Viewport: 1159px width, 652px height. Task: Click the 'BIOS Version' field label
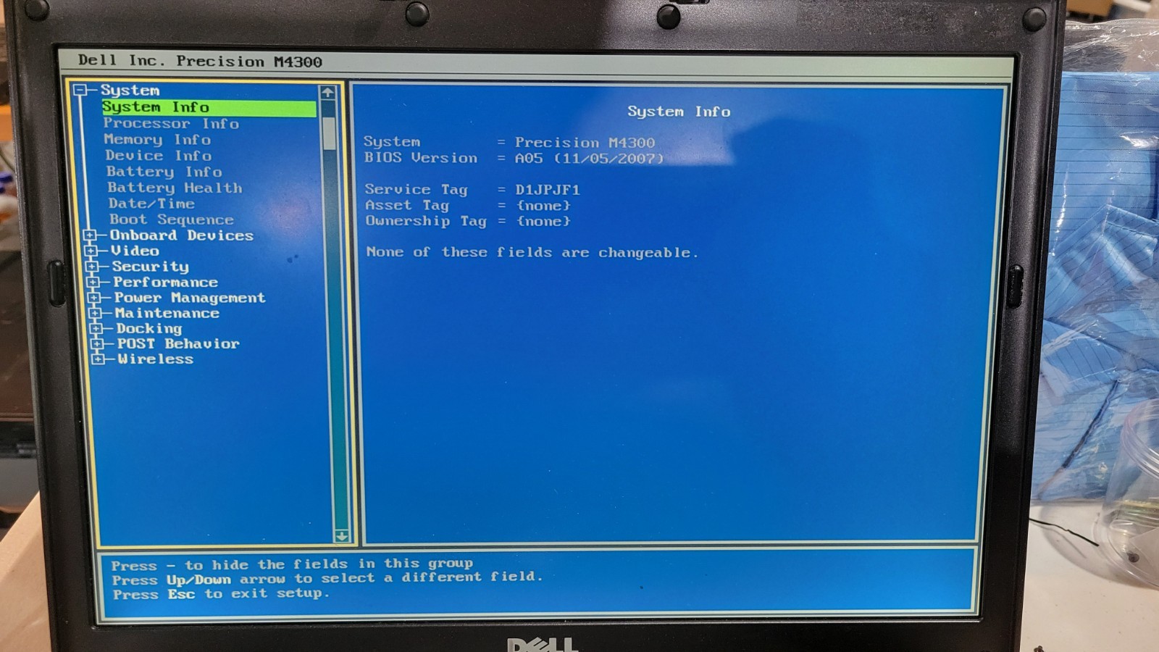click(421, 158)
